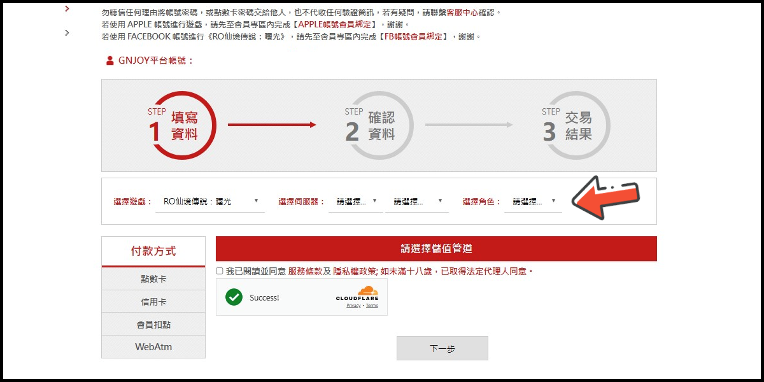Screen dimensions: 764x382
Task: Click the dark chevron beside the FACEBOOK line
Action: (67, 32)
